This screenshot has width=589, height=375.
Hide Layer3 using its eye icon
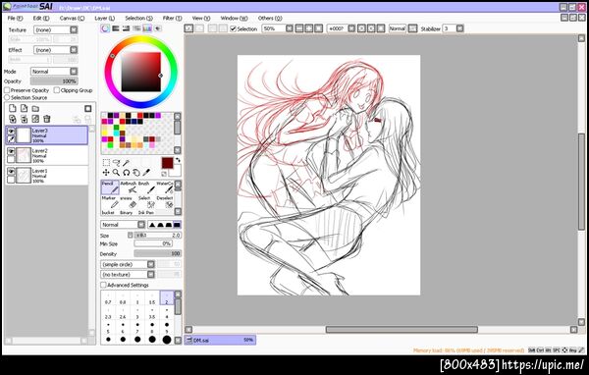(11, 132)
